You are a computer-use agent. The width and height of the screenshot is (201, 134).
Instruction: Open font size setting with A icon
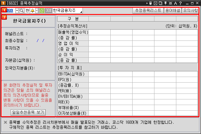pyautogui.click(x=175, y=3)
